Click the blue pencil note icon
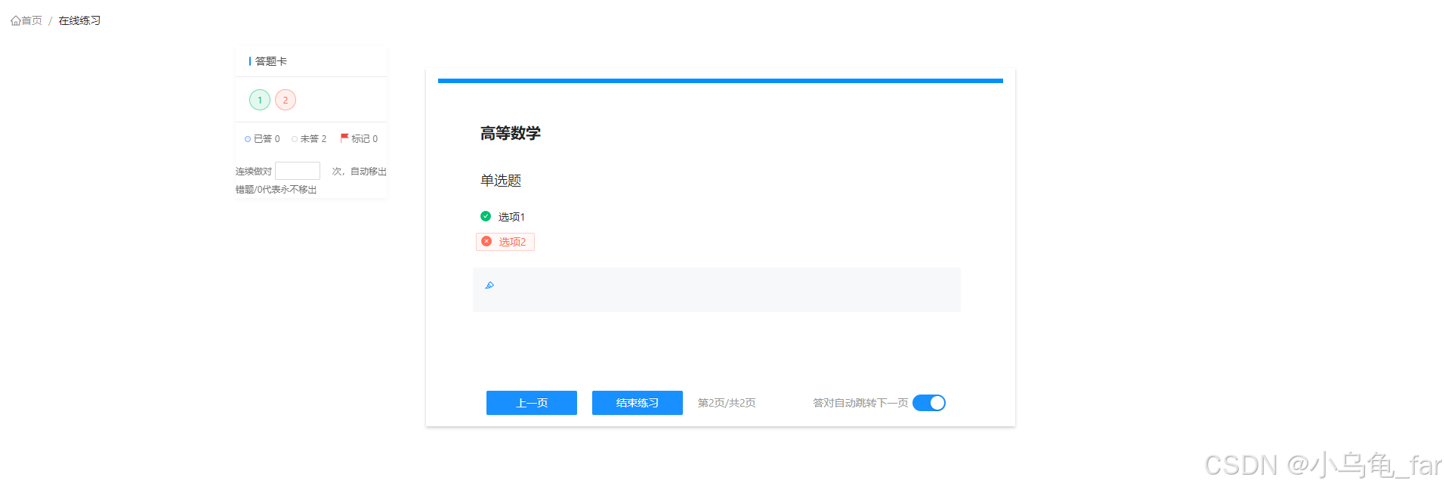The width and height of the screenshot is (1445, 489). [489, 285]
